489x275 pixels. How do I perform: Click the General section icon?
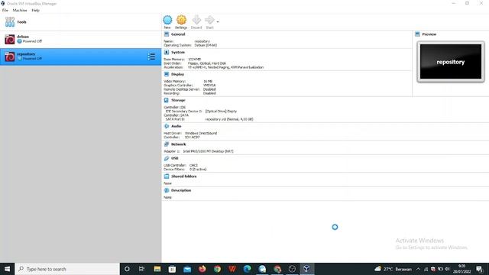(167, 34)
